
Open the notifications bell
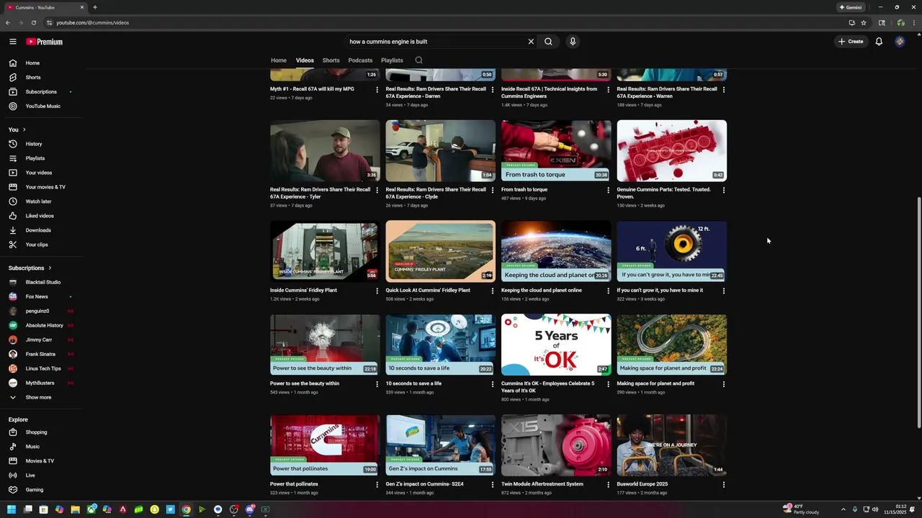click(x=879, y=42)
